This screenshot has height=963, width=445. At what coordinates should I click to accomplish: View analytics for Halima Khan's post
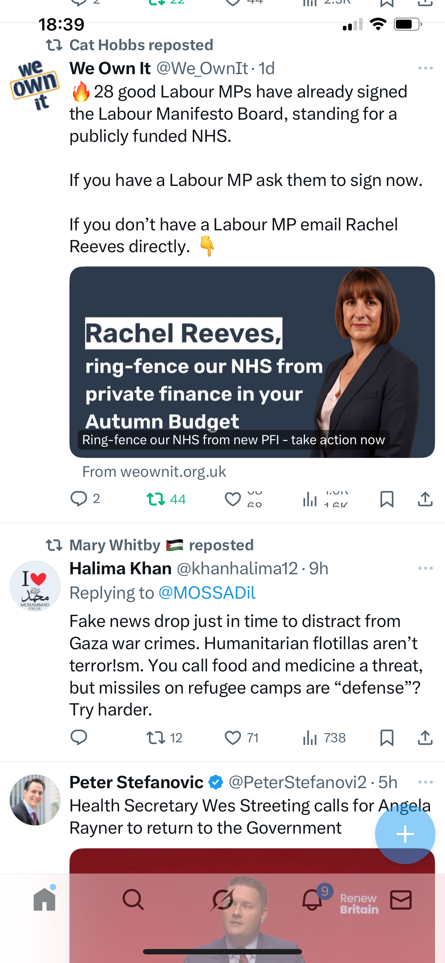coord(310,738)
